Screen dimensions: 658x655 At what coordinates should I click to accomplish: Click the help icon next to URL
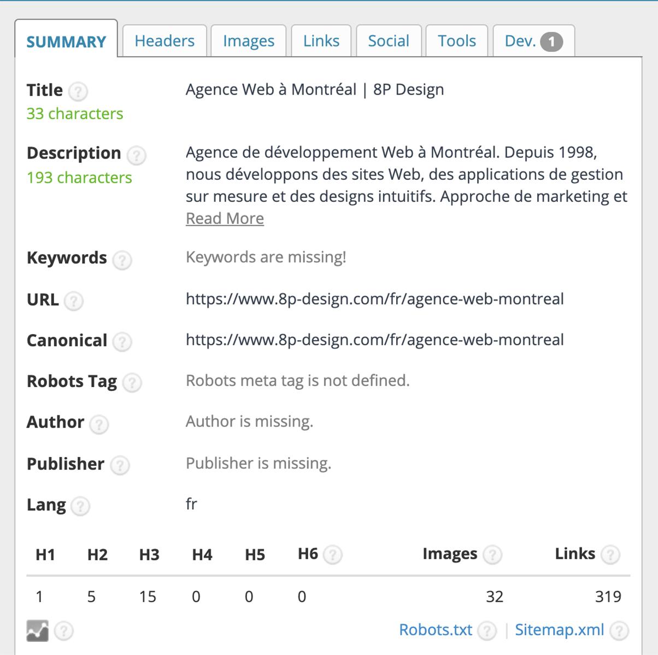click(x=74, y=301)
